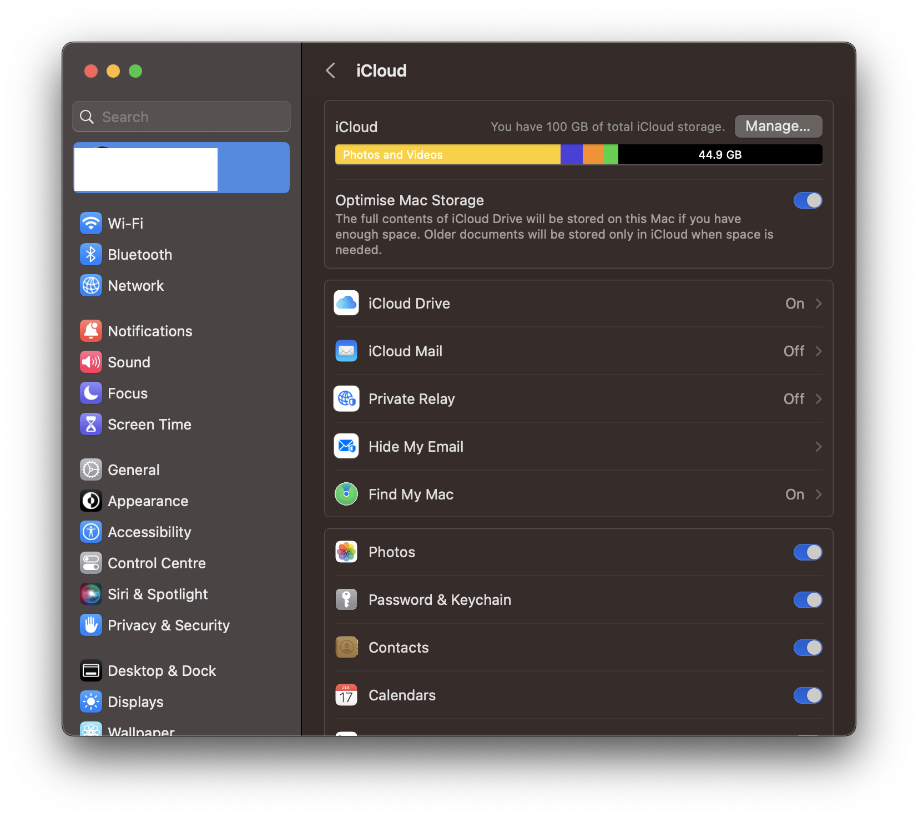Click the Find My Mac radar icon

(x=346, y=494)
